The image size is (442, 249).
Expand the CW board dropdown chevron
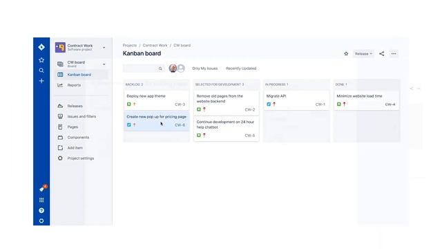(104, 64)
